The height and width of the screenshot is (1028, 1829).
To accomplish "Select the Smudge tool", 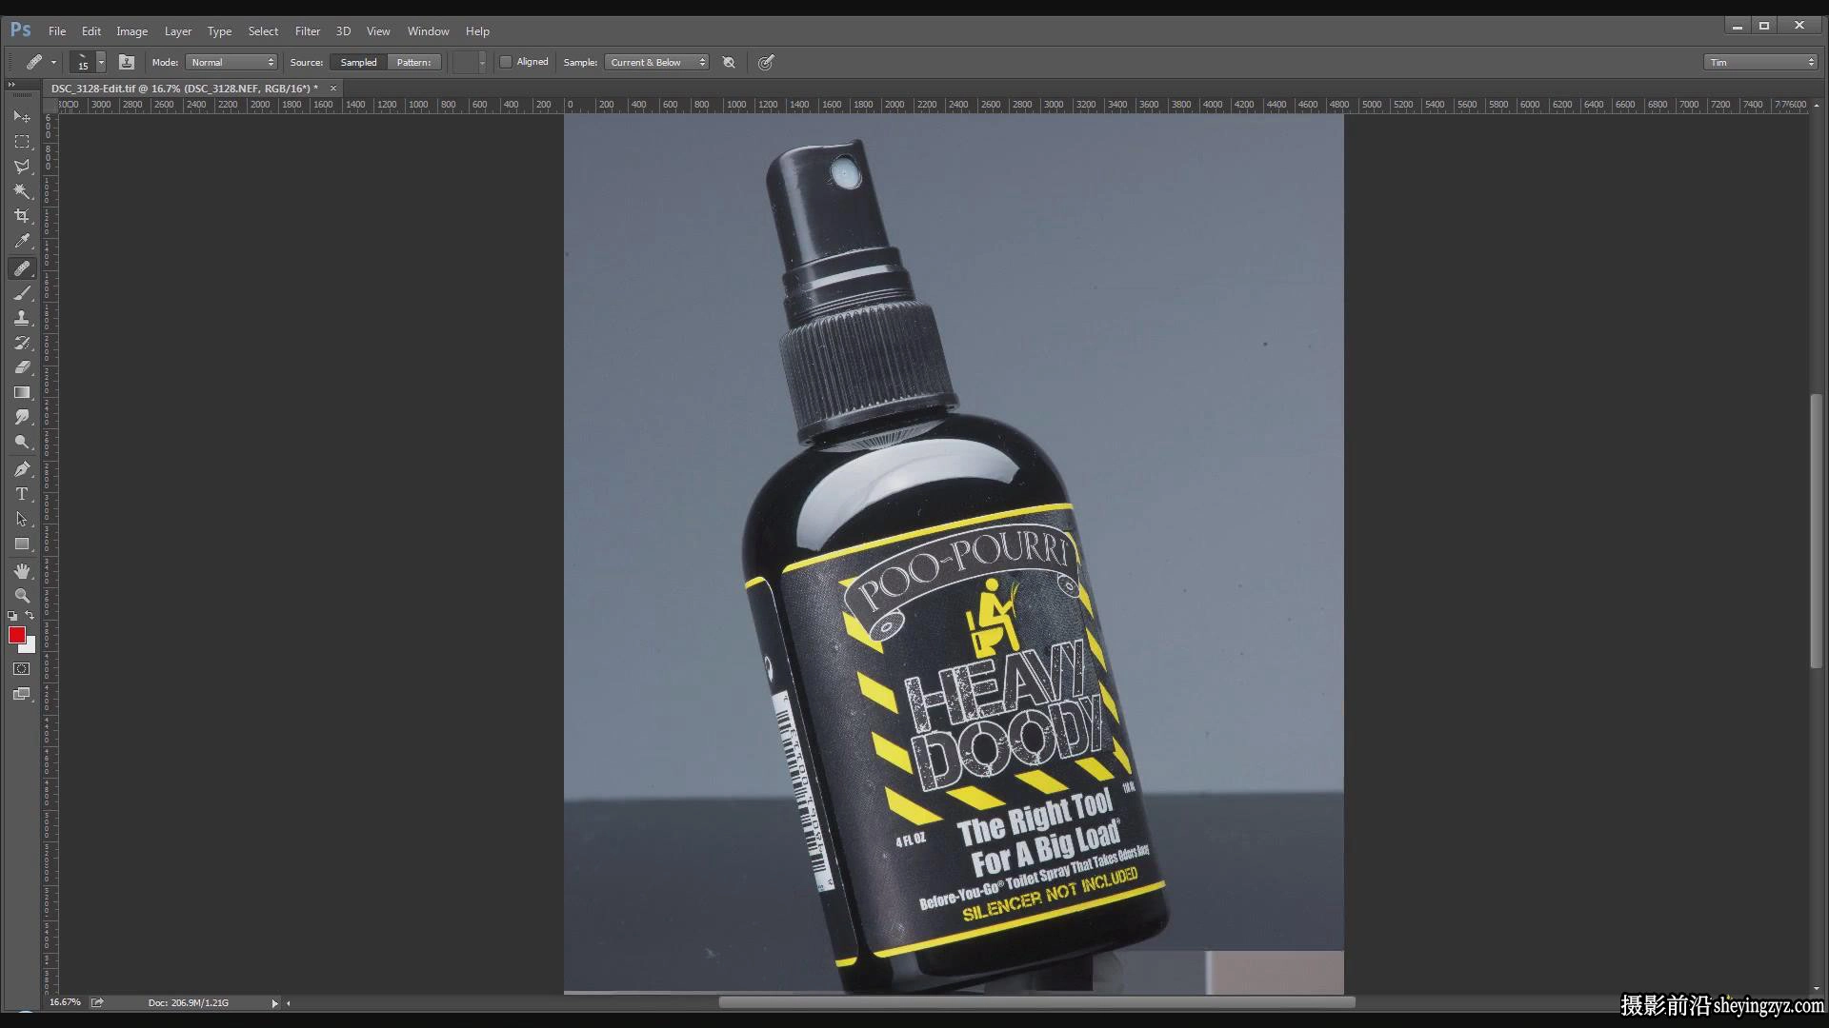I will 22,417.
